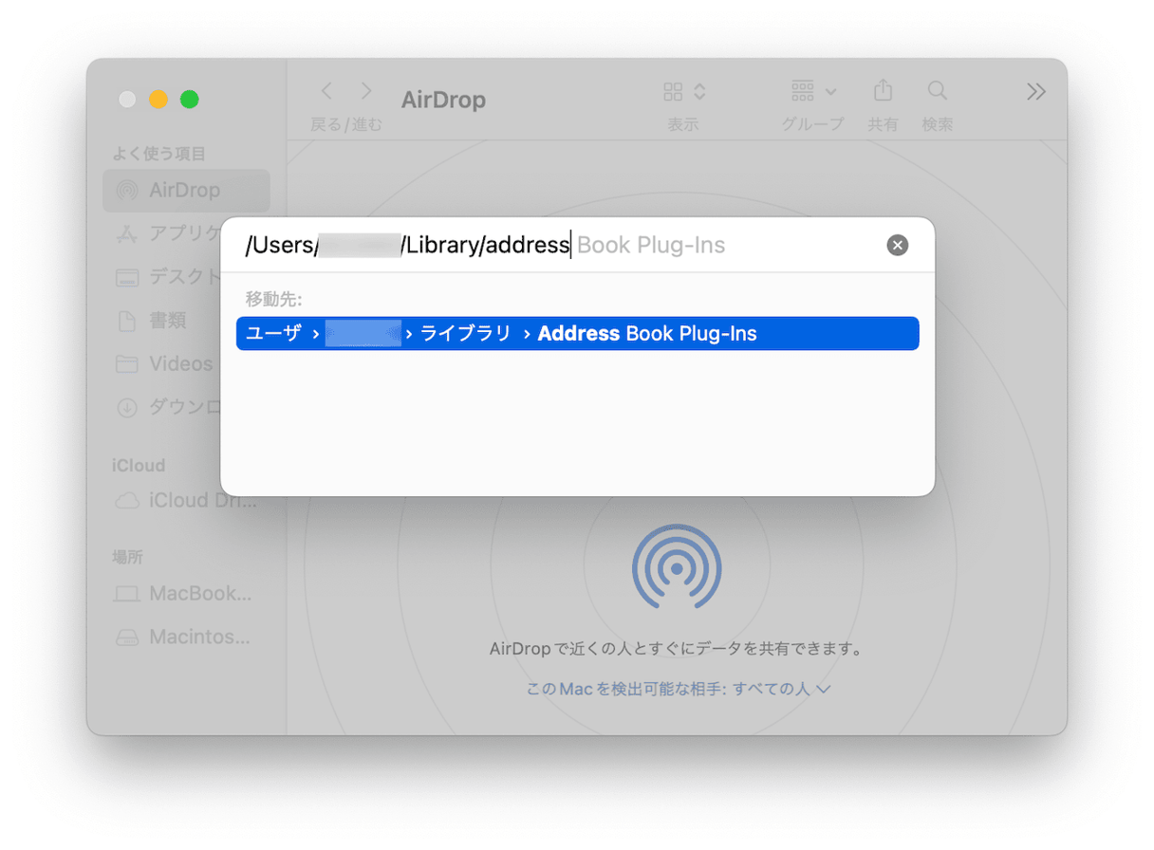This screenshot has width=1154, height=850.
Task: Select AirDrop in the sidebar
Action: coord(185,191)
